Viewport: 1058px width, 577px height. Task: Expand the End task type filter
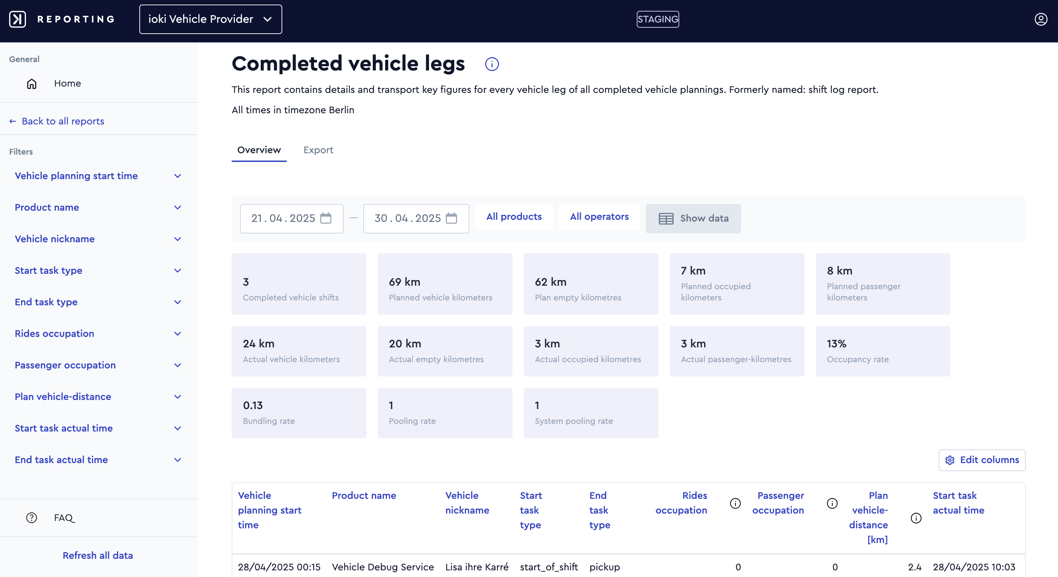98,302
